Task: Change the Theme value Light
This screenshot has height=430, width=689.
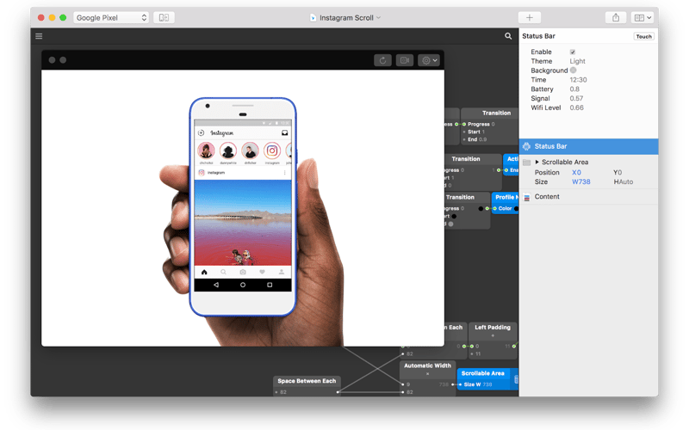Action: click(577, 61)
